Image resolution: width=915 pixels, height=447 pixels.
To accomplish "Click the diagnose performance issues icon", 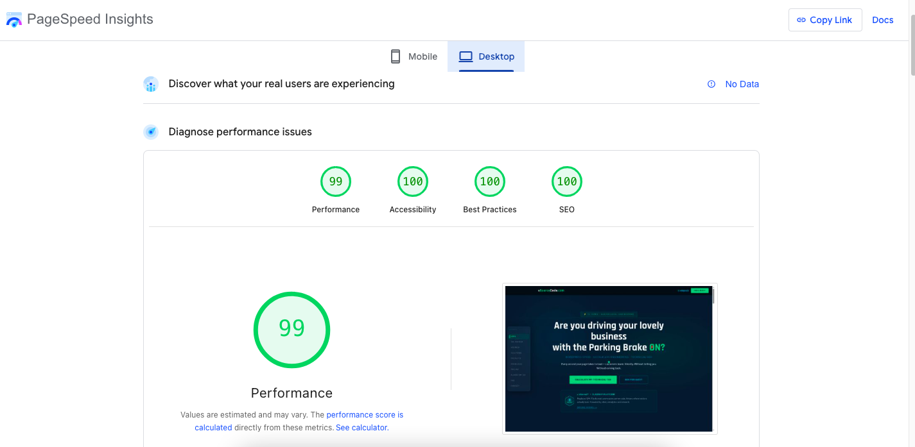I will (151, 132).
